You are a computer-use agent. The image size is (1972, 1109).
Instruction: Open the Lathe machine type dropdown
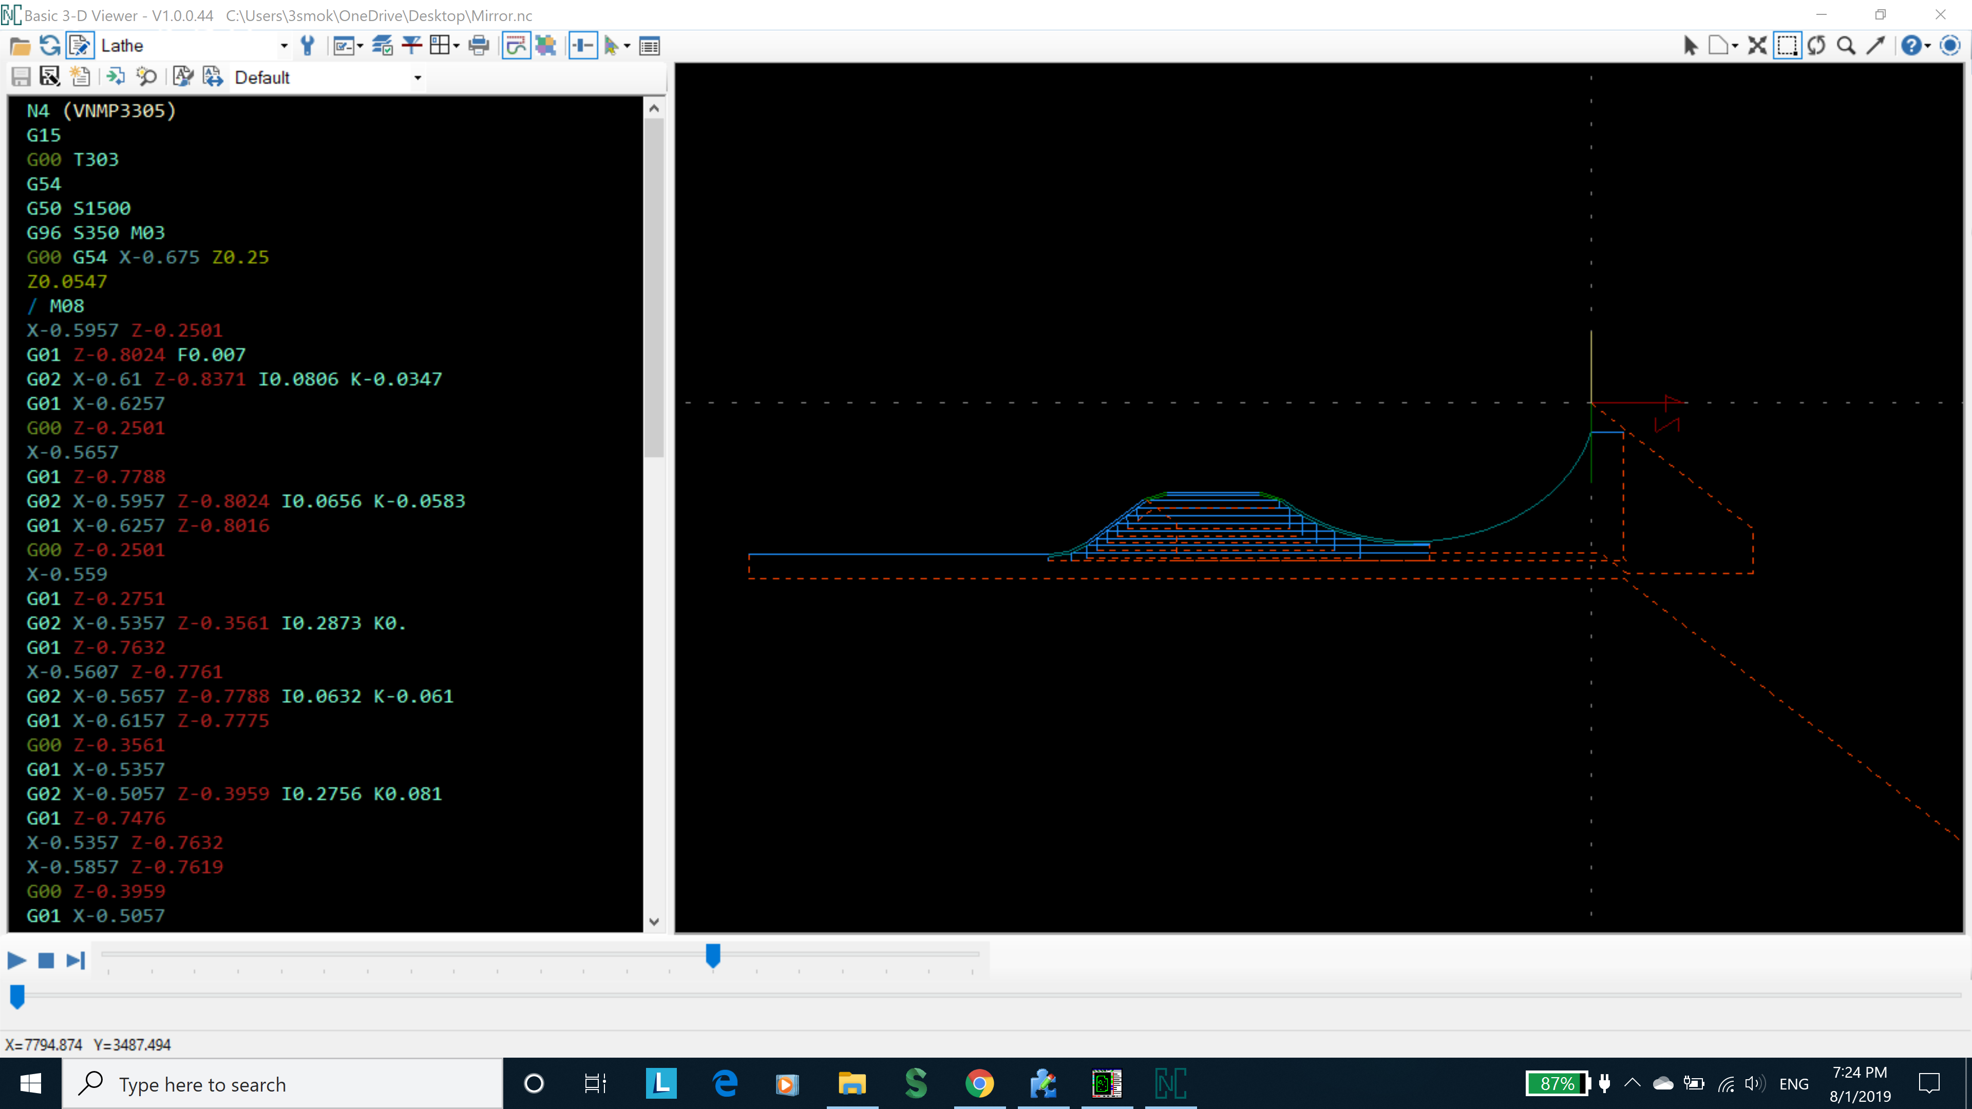pos(284,46)
